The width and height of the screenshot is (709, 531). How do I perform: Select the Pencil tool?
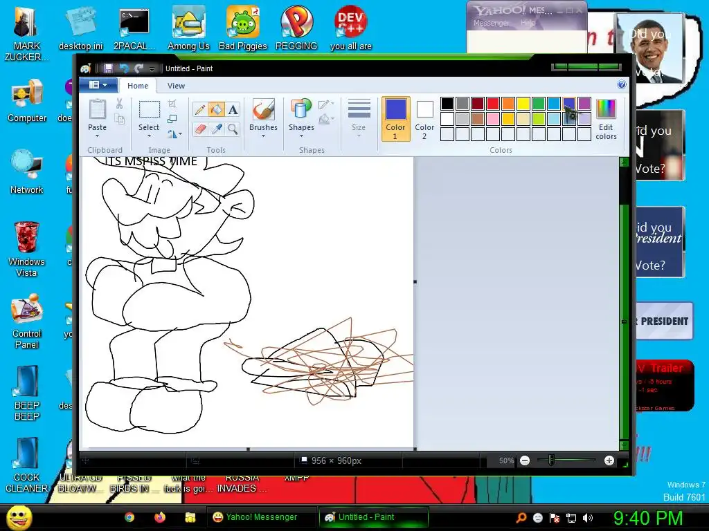coord(200,110)
